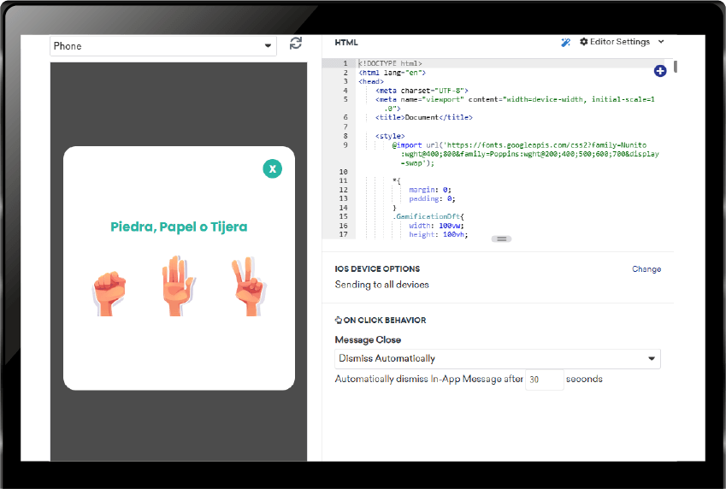The height and width of the screenshot is (489, 726).
Task: Click the refresh preview icon
Action: click(x=295, y=44)
